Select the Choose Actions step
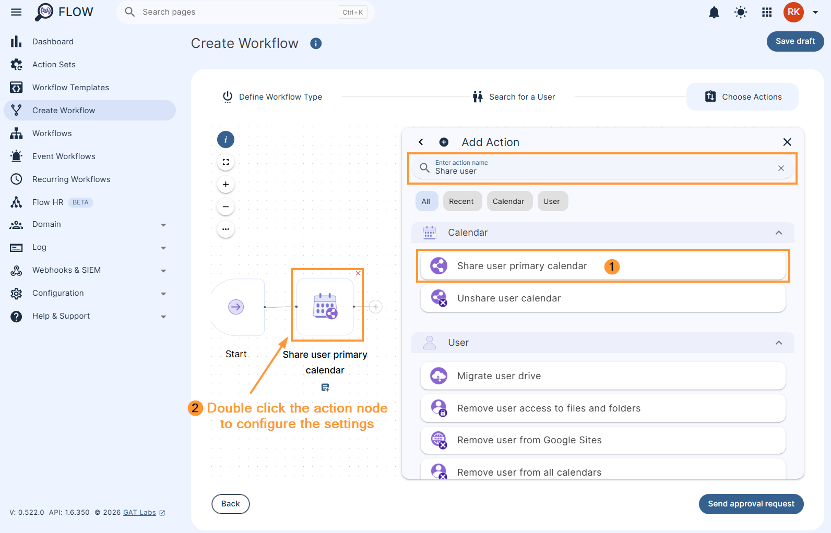831x533 pixels. pyautogui.click(x=742, y=97)
